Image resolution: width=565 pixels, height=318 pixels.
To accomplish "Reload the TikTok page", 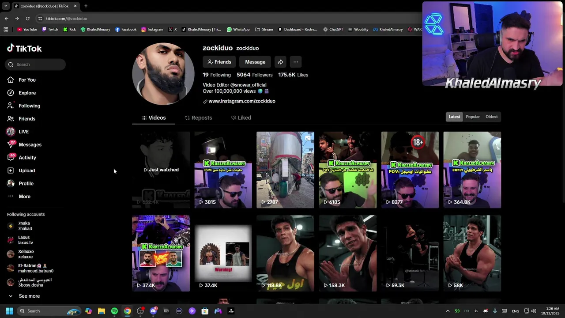I will point(27,19).
